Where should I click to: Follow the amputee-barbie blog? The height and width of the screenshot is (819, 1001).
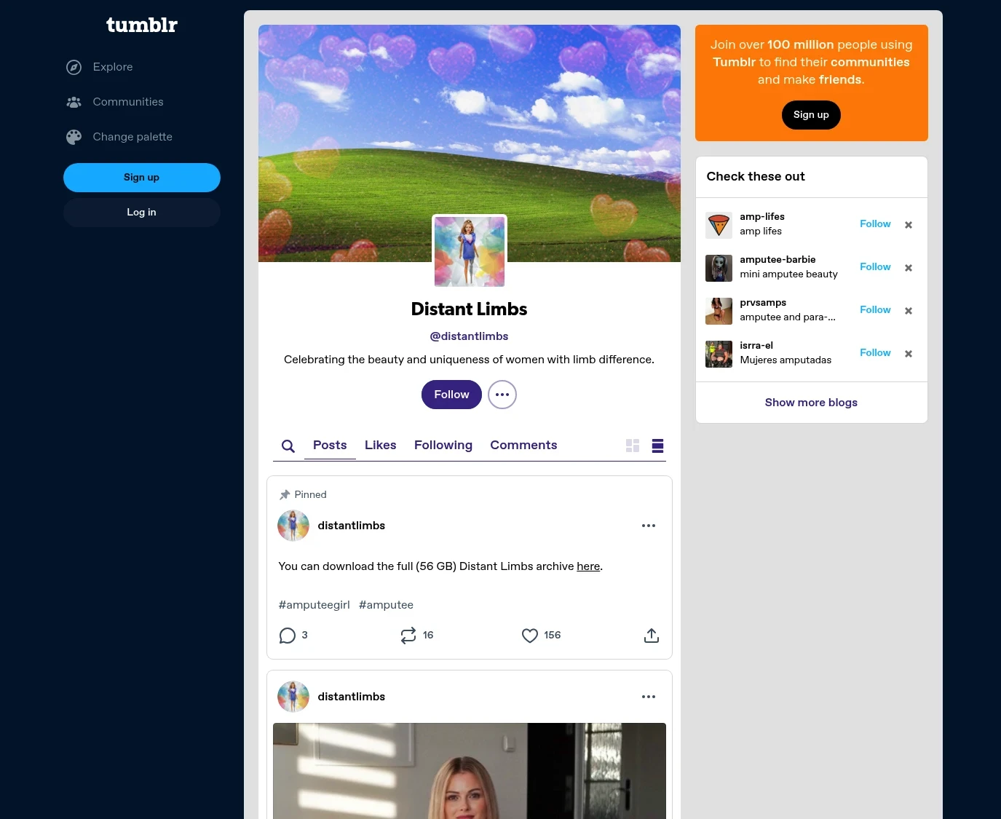[x=875, y=267]
